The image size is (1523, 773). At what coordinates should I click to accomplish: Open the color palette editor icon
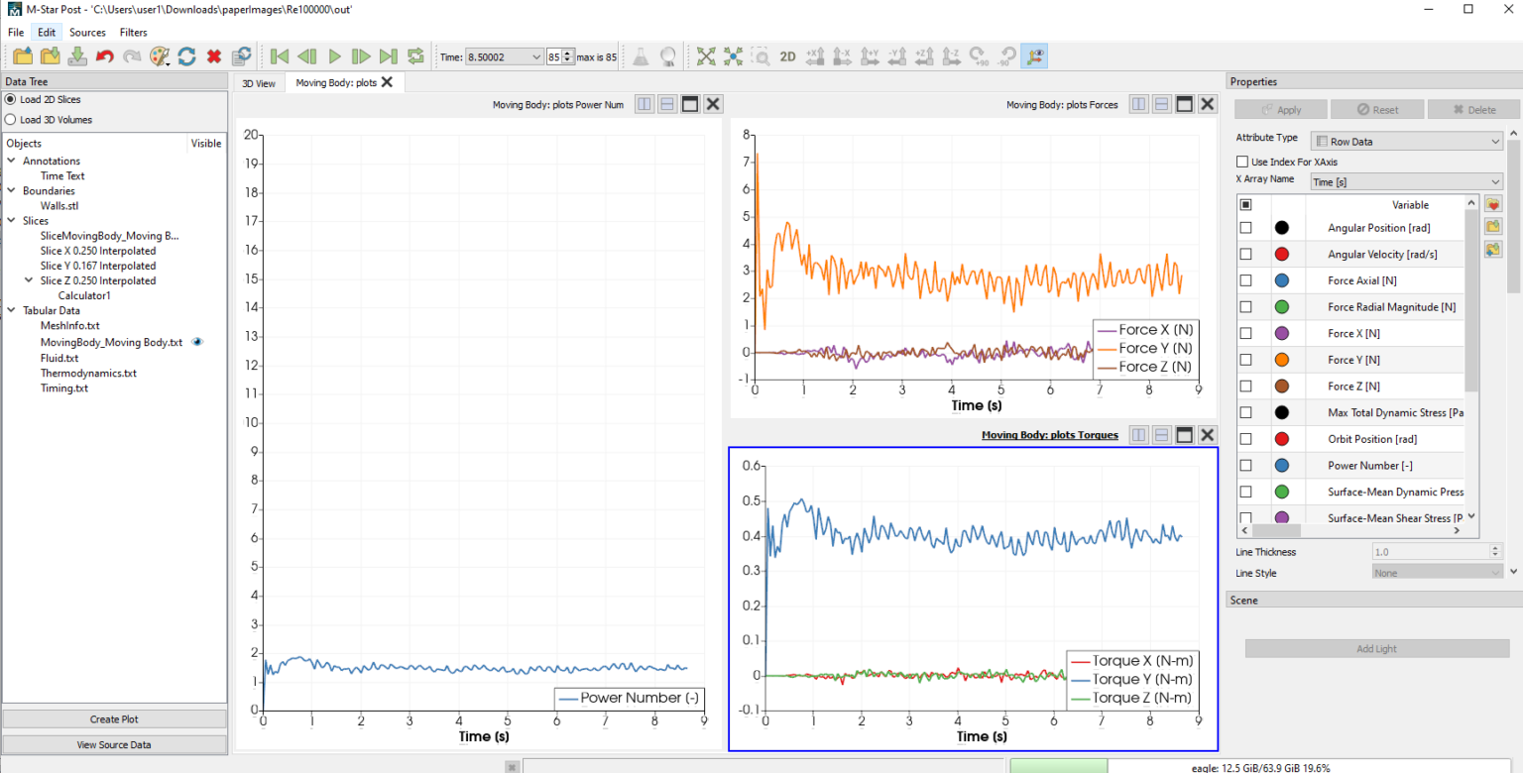tap(159, 56)
